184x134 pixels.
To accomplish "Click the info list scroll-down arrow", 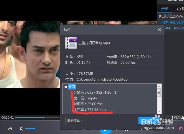I will click(x=159, y=111).
